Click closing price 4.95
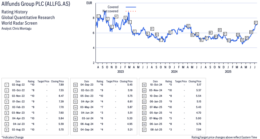The image size is (260, 139). [x=130, y=124]
